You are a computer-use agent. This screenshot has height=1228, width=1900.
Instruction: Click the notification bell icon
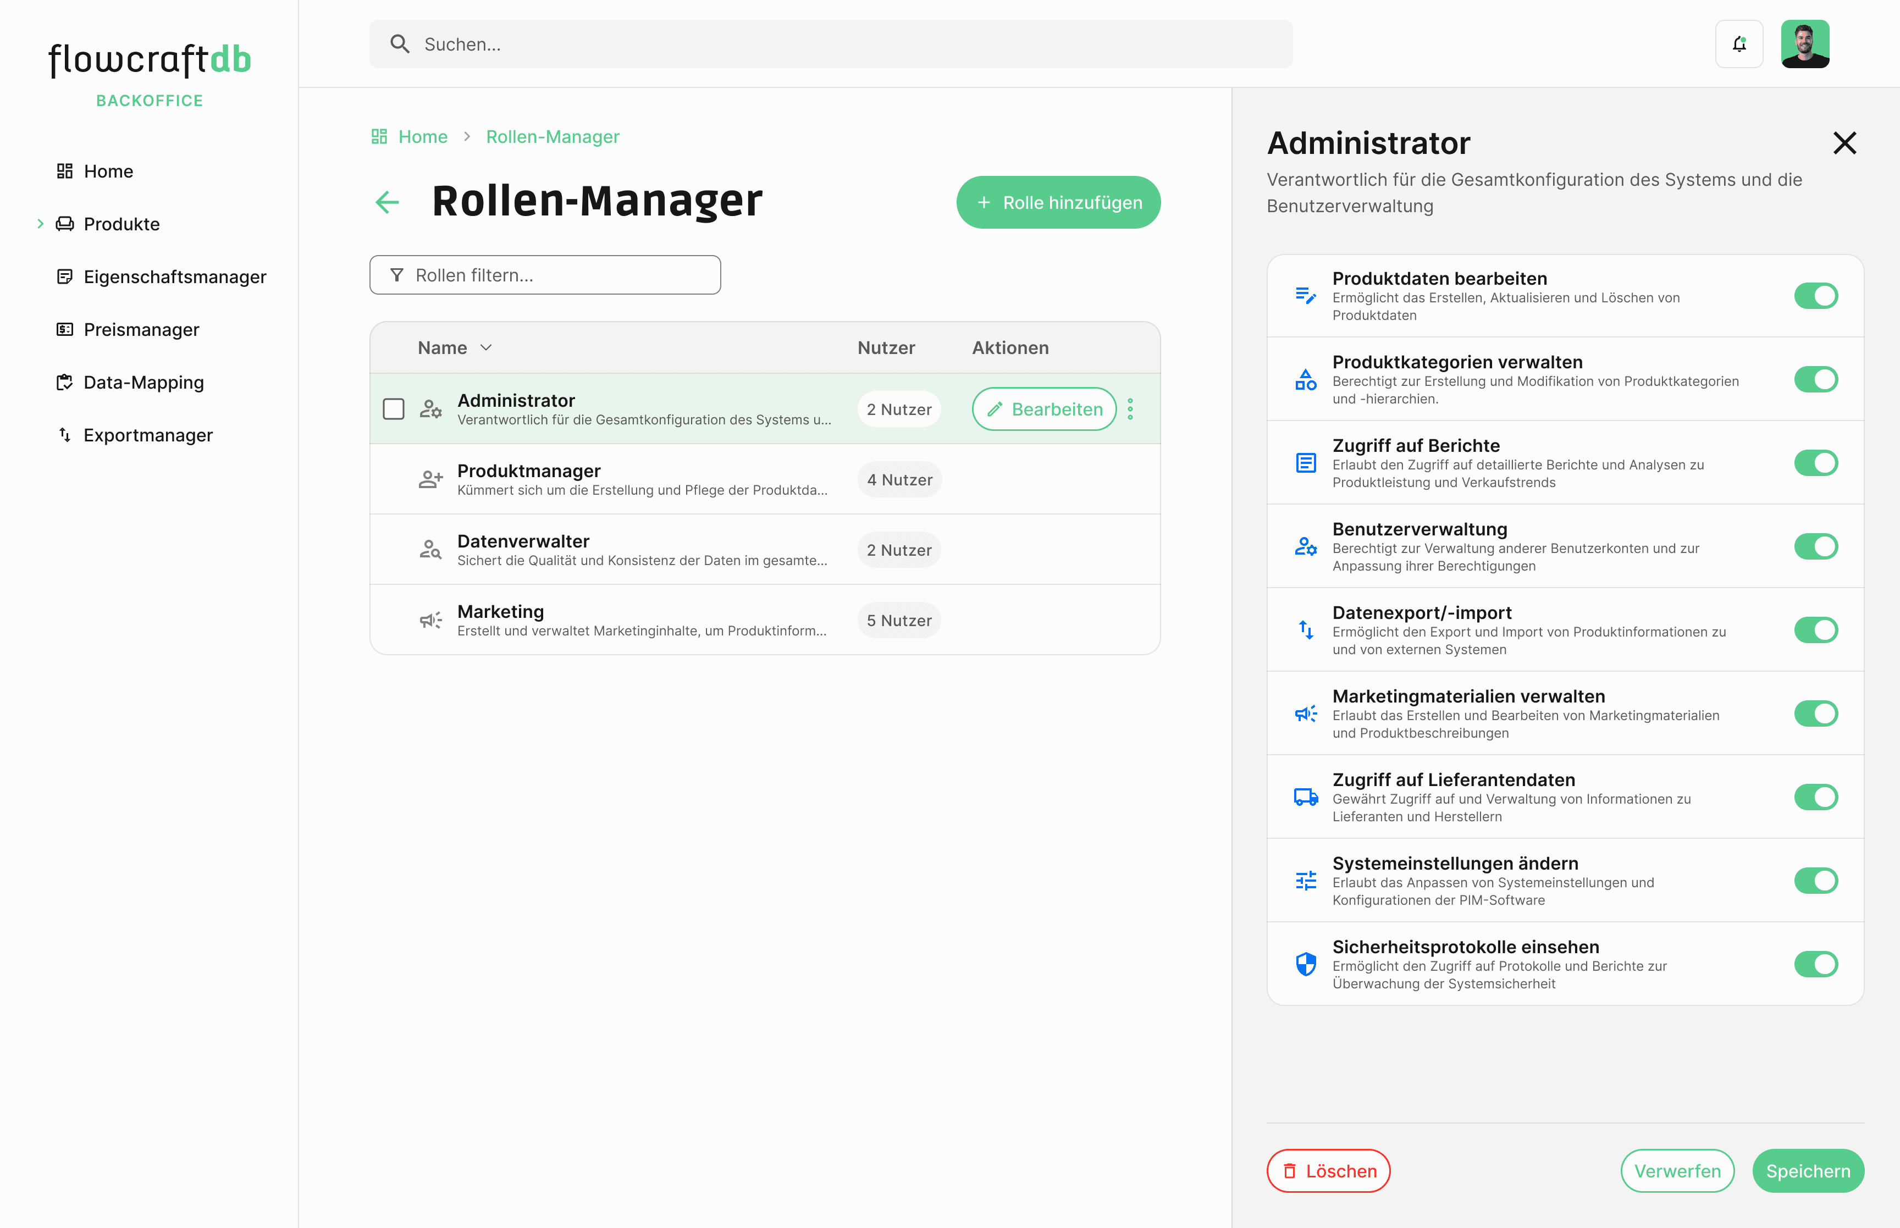pos(1739,44)
